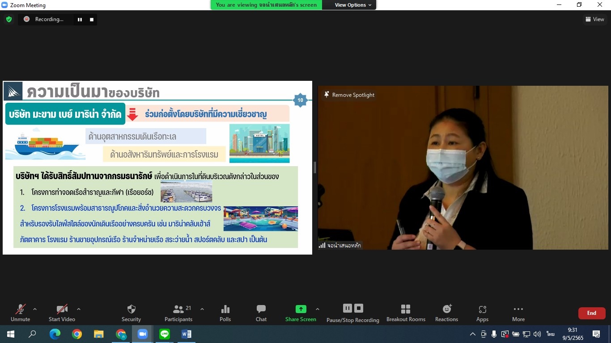Open Breakout Rooms
This screenshot has height=343, width=611.
coord(406,313)
